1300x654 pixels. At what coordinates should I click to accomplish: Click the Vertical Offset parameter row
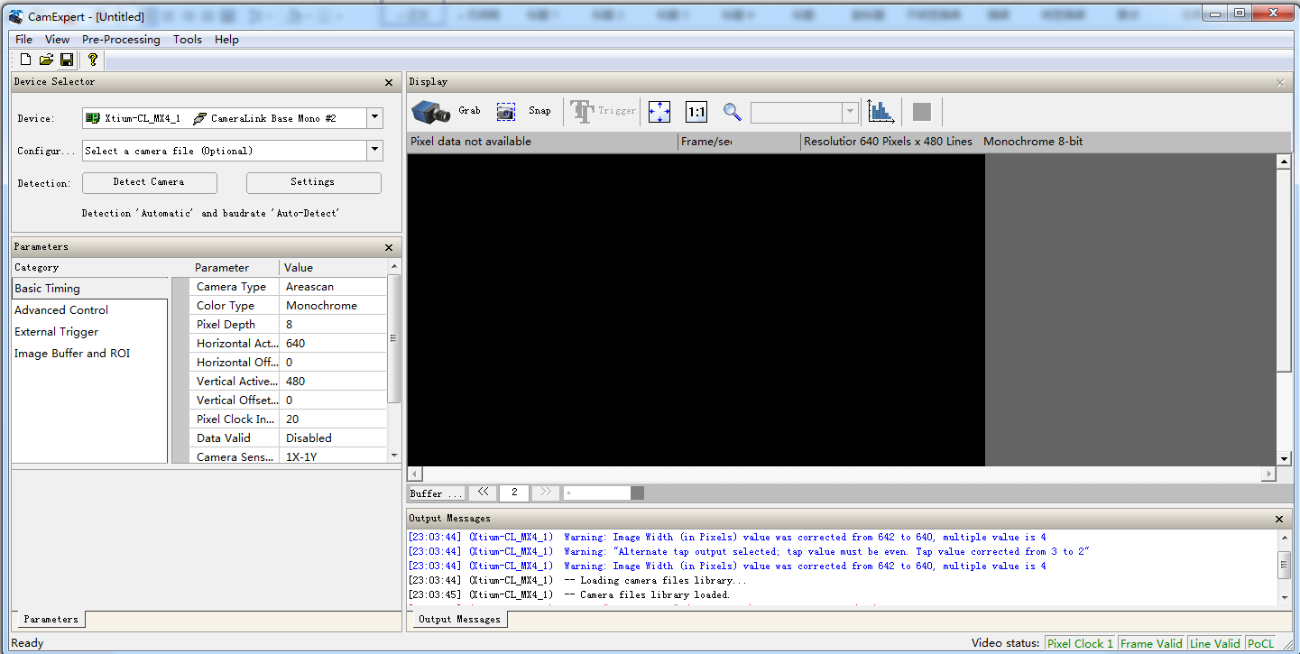(x=288, y=401)
